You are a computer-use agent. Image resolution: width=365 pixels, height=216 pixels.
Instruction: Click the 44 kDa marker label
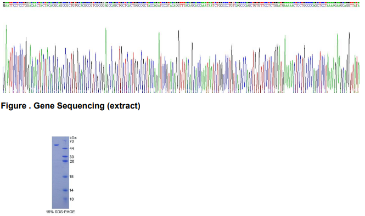[72, 149]
